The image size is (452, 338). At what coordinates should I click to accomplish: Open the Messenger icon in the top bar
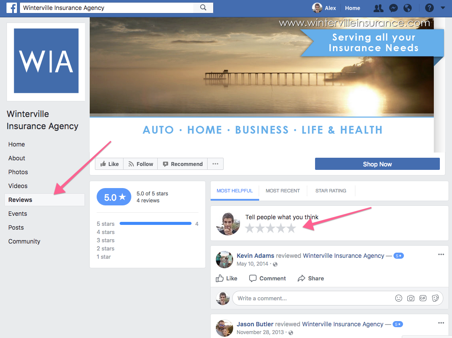coord(393,8)
